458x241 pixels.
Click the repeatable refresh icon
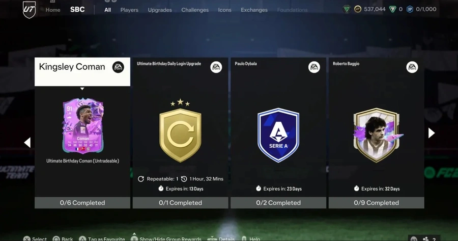coord(141,179)
